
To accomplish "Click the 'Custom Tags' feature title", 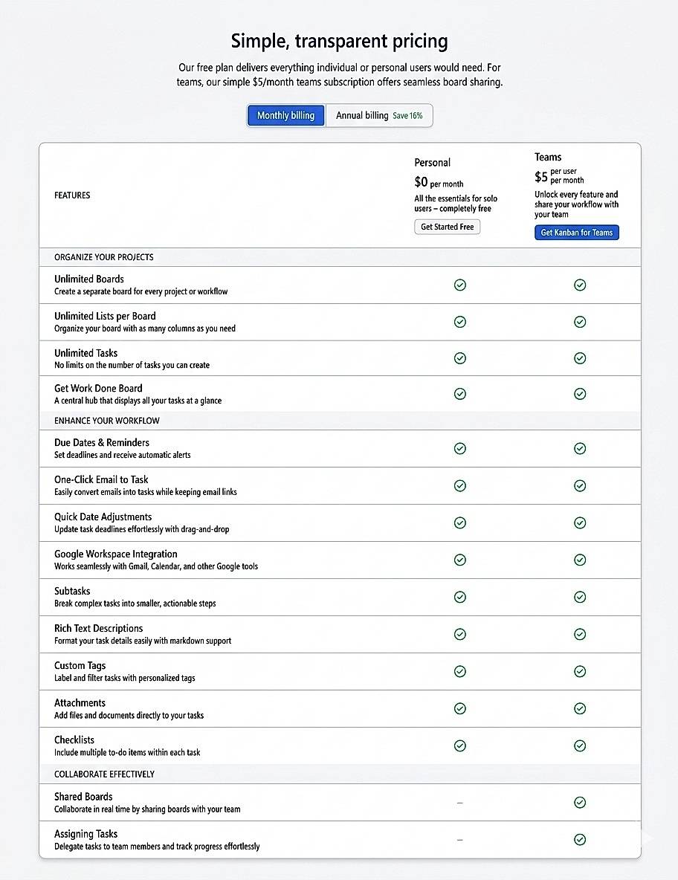I will (80, 666).
